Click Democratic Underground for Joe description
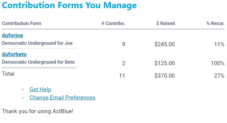 (37, 43)
